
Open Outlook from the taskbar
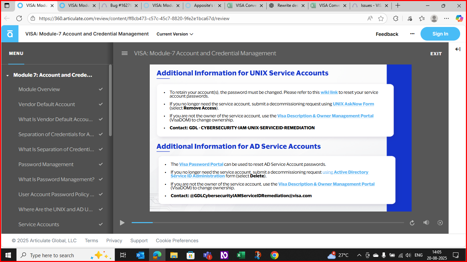coord(141,255)
